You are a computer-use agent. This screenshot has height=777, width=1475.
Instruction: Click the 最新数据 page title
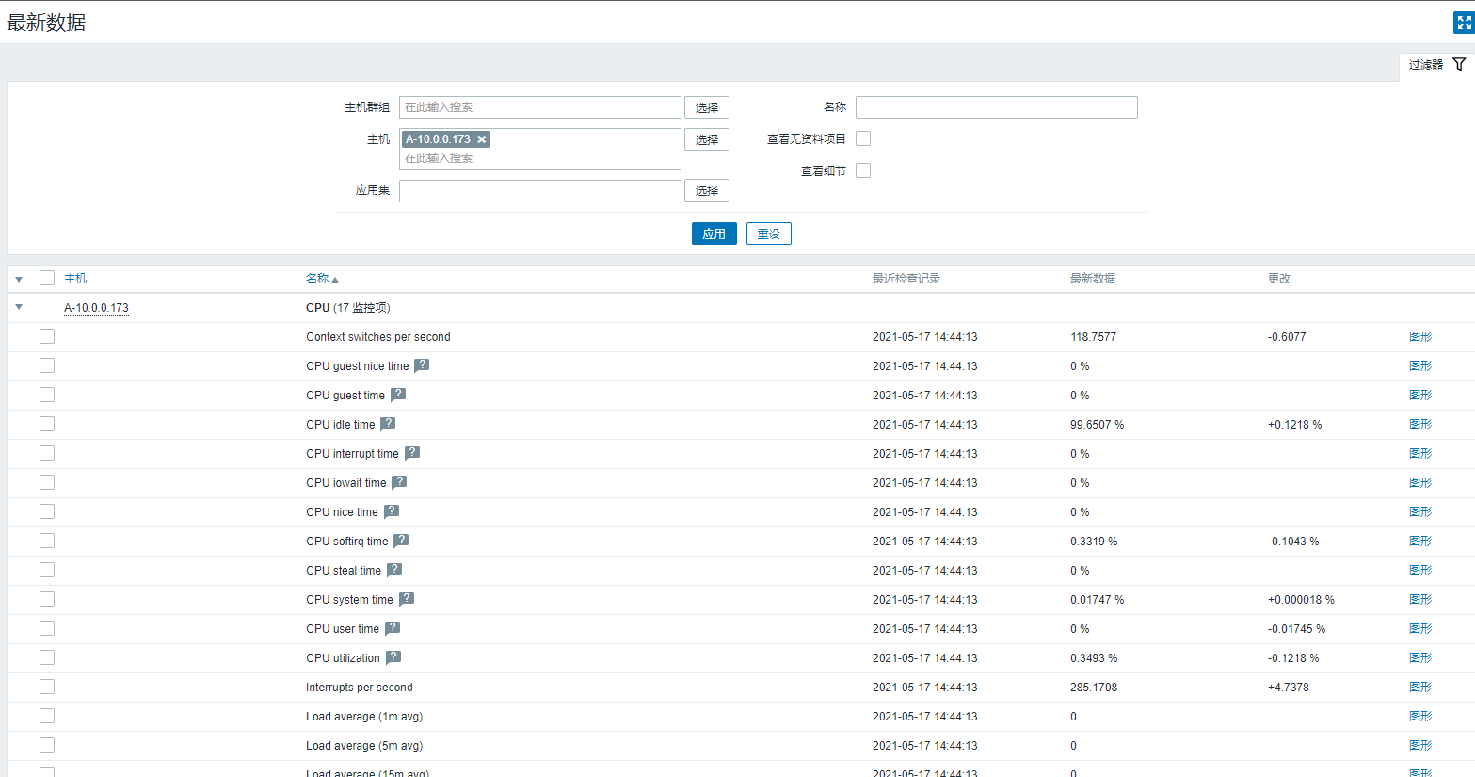46,23
